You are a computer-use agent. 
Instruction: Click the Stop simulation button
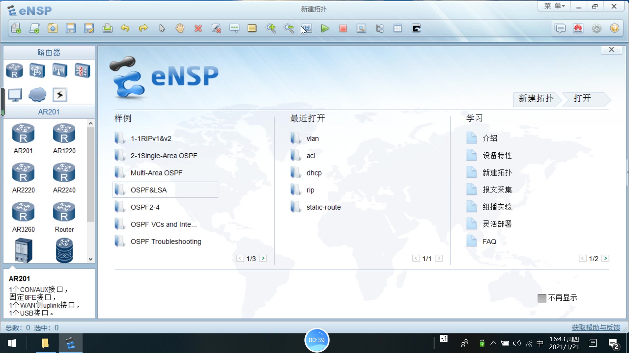343,28
